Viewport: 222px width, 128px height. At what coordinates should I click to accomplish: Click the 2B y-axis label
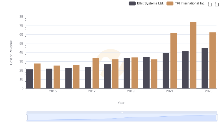[x=21, y=70]
